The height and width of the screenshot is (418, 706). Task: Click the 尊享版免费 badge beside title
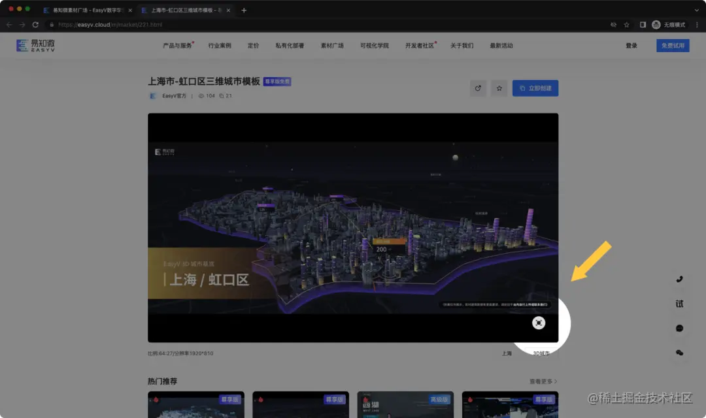point(277,82)
